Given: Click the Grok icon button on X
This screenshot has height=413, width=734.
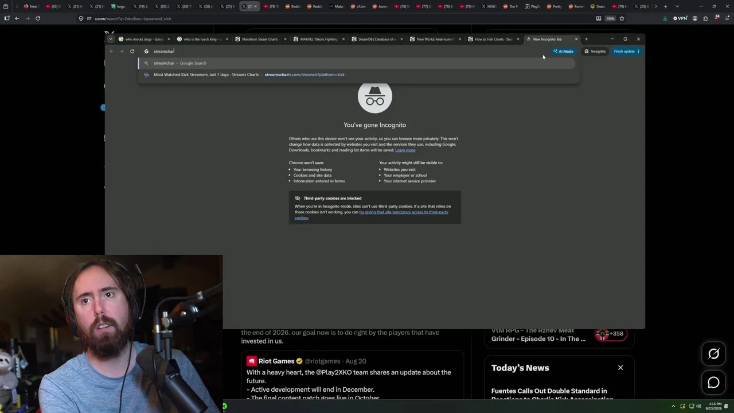Looking at the screenshot, I should coord(713,354).
